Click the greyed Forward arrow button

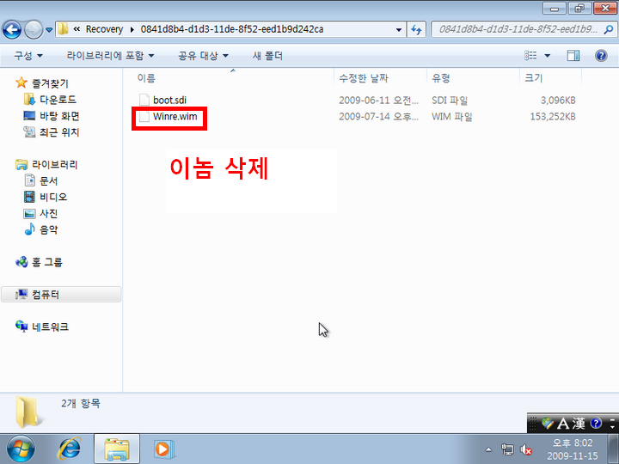[34, 29]
